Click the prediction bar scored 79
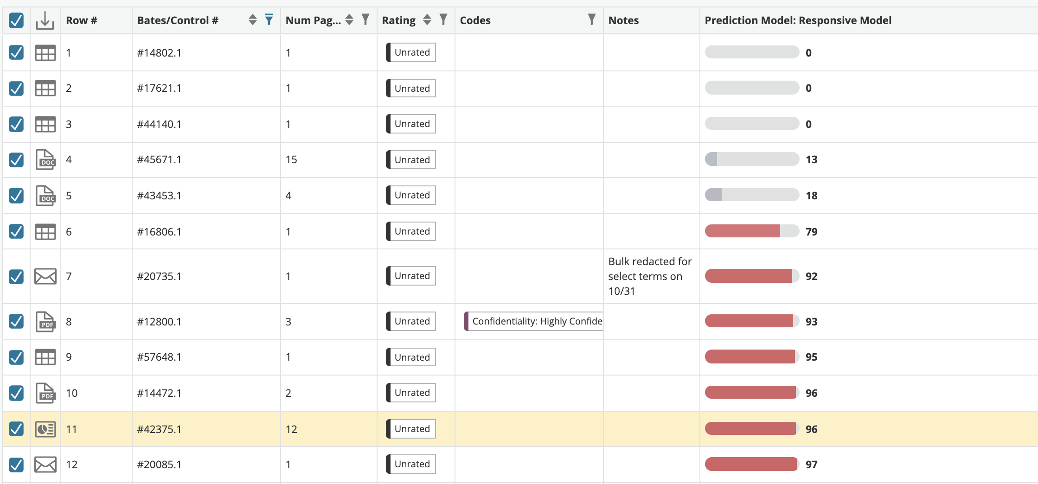Screen dimensions: 1038x484 point(752,231)
